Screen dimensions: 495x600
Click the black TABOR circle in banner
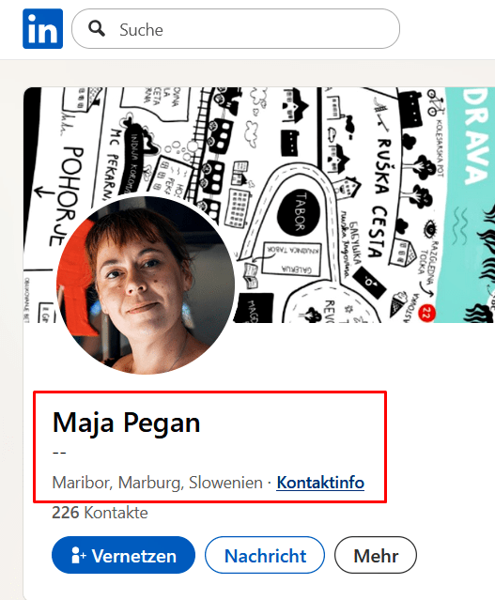coord(299,211)
